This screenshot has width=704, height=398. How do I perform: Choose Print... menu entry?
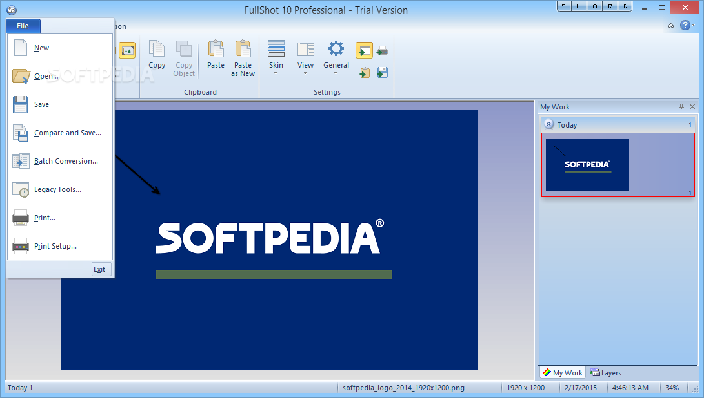[60, 218]
